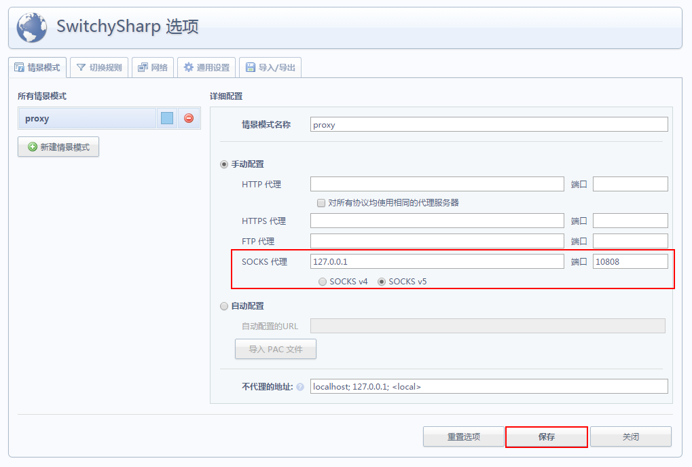The width and height of the screenshot is (692, 467).
Task: Select the SOCKS v5 radio button
Action: pos(382,282)
